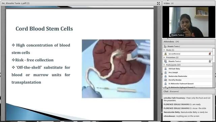Click the participant icon beside Boatametse Boatametse
216x122 pixels.
(x=165, y=76)
